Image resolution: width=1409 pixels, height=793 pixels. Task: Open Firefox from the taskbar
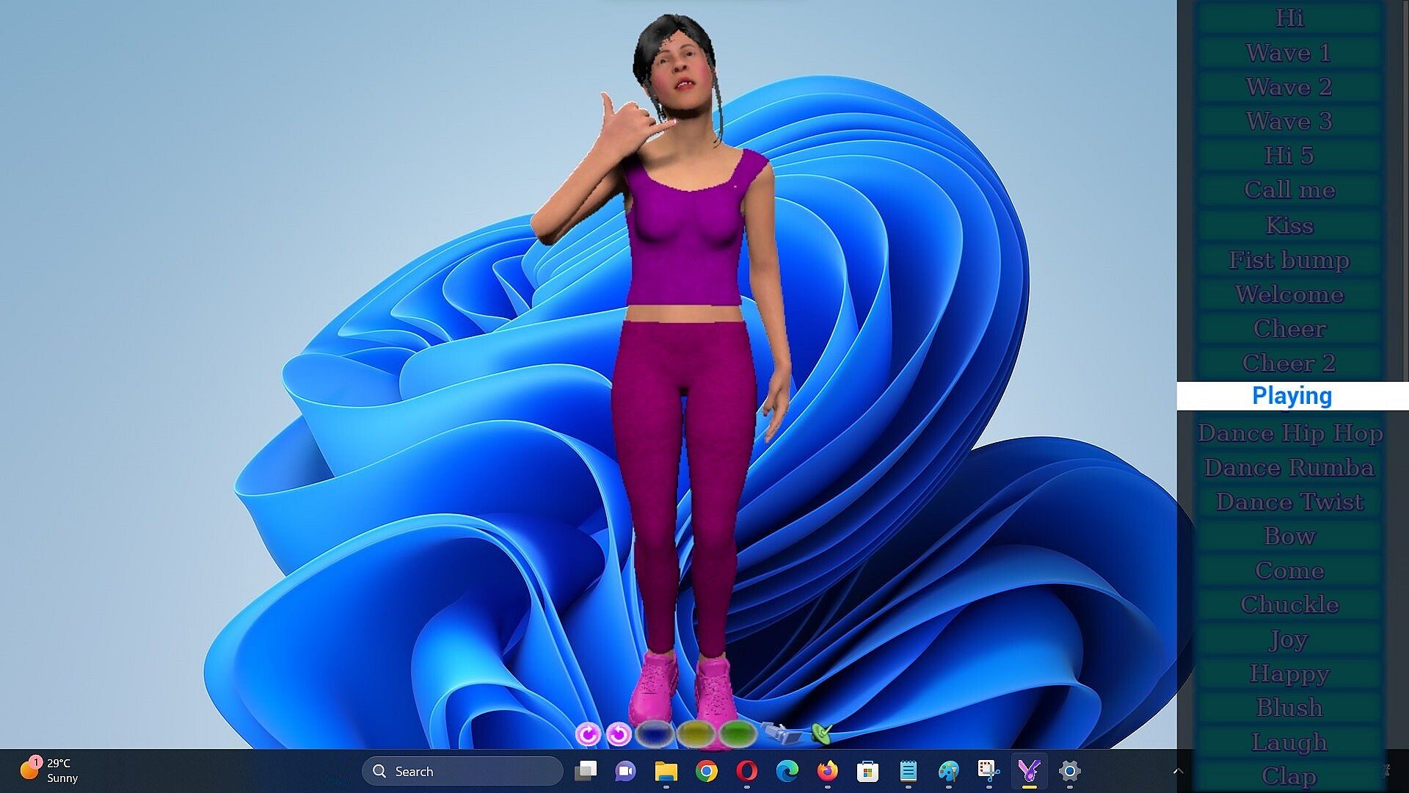(x=827, y=771)
